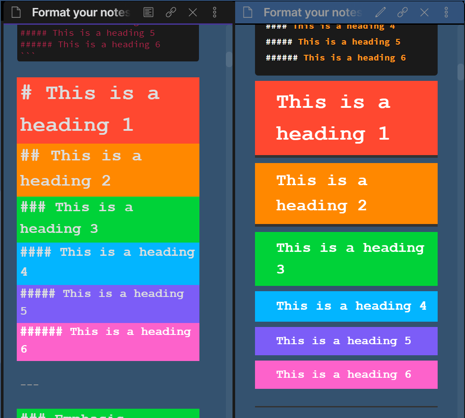Select left pane title Format your notes
The image size is (465, 418).
tap(81, 12)
